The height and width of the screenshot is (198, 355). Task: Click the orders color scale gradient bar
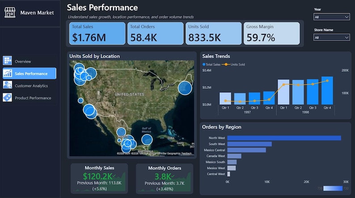coord(333,188)
